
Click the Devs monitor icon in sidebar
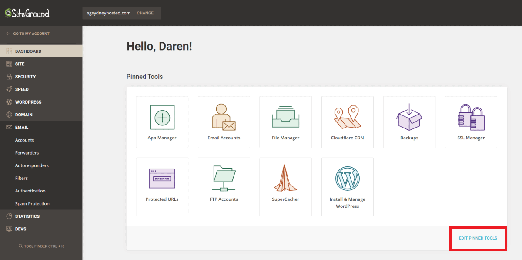click(x=9, y=229)
